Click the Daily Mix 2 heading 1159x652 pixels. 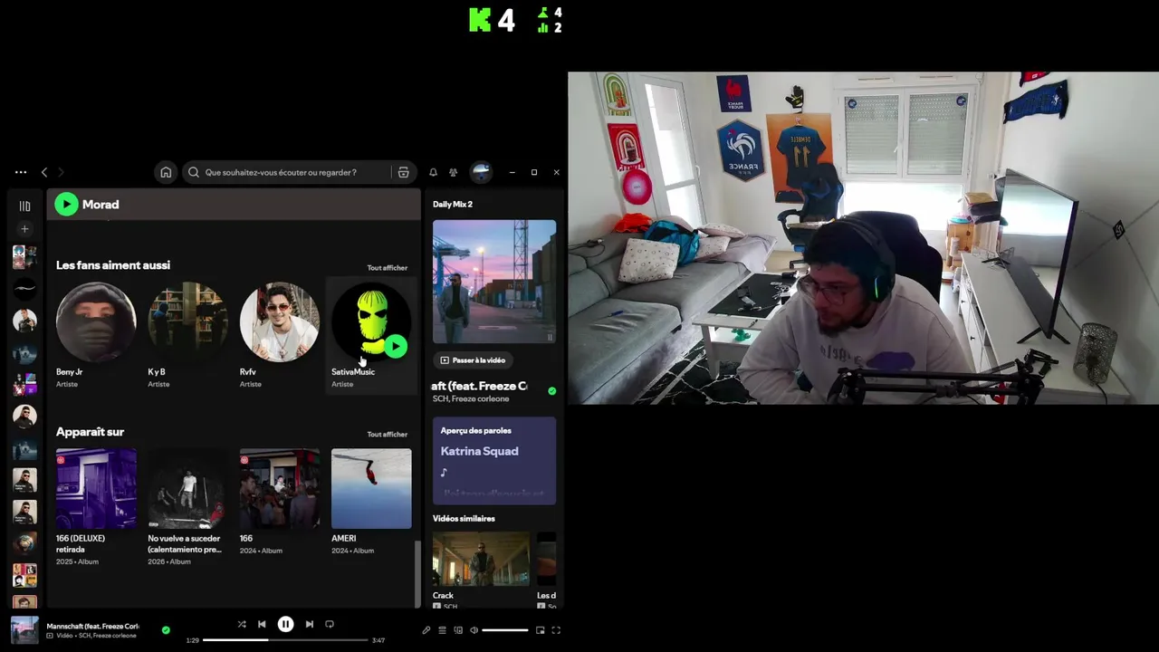pos(453,205)
